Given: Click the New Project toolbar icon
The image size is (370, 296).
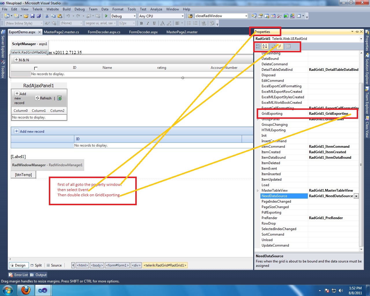Looking at the screenshot, I should [7, 16].
